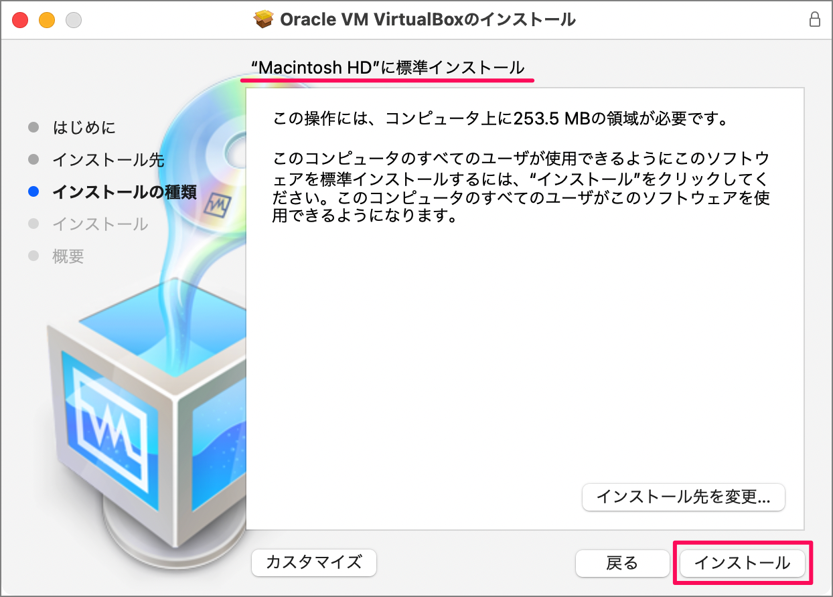Change install location with インストール先を変更
The height and width of the screenshot is (597, 833).
(x=683, y=497)
